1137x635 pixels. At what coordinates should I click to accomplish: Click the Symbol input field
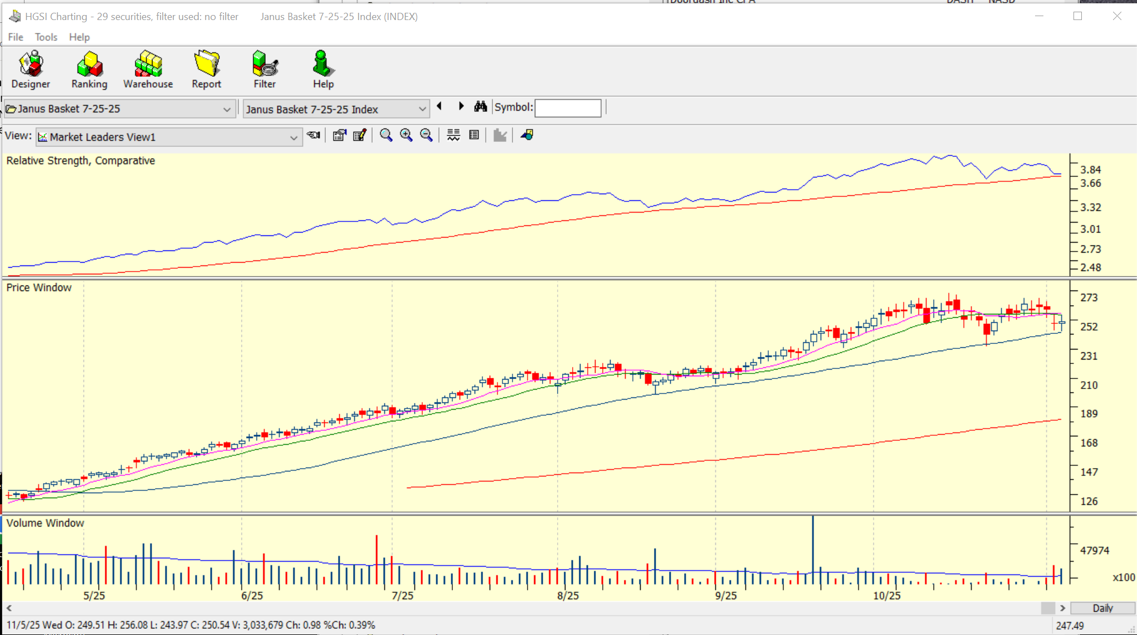tap(568, 108)
